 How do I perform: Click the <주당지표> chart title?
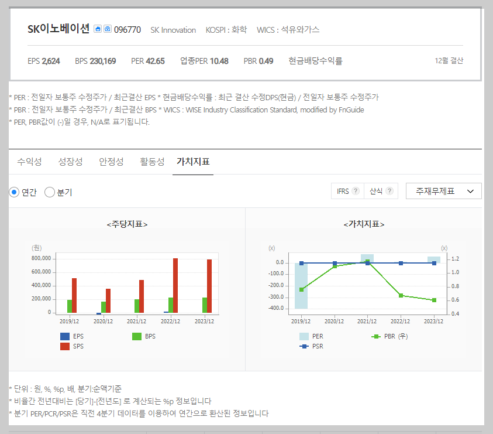pyautogui.click(x=127, y=224)
